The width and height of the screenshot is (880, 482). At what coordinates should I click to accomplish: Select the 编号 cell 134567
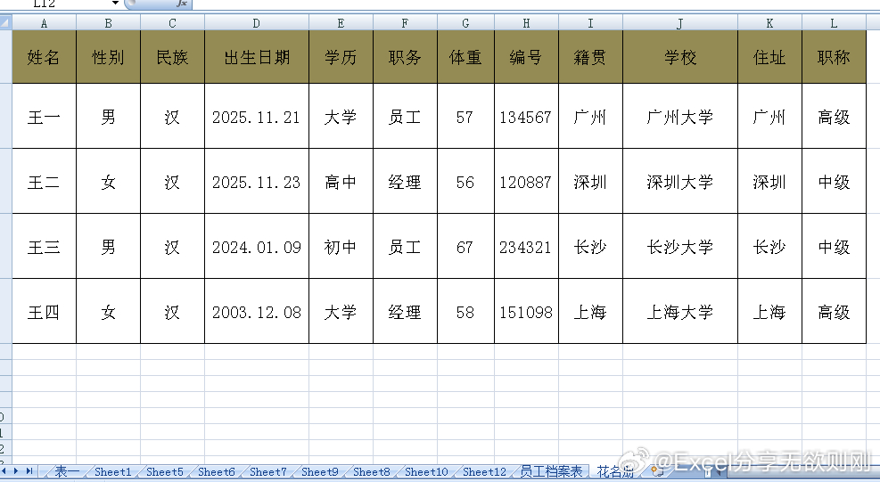point(526,116)
